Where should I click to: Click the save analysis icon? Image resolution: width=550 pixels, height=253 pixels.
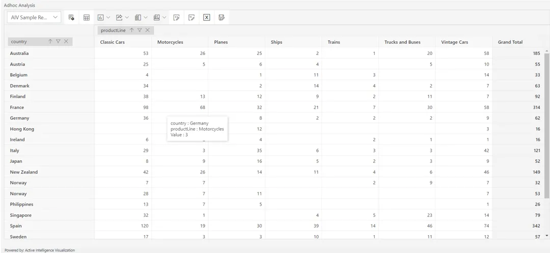pyautogui.click(x=222, y=17)
